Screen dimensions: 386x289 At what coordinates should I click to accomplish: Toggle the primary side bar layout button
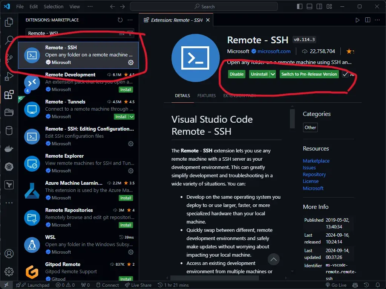(x=300, y=7)
